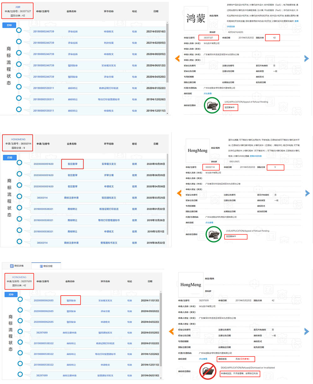
Task: Click 评审应诉 in the 2021年03月16日 row
Action: tap(73, 32)
